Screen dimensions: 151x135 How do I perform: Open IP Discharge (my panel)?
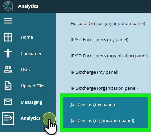click(95, 72)
